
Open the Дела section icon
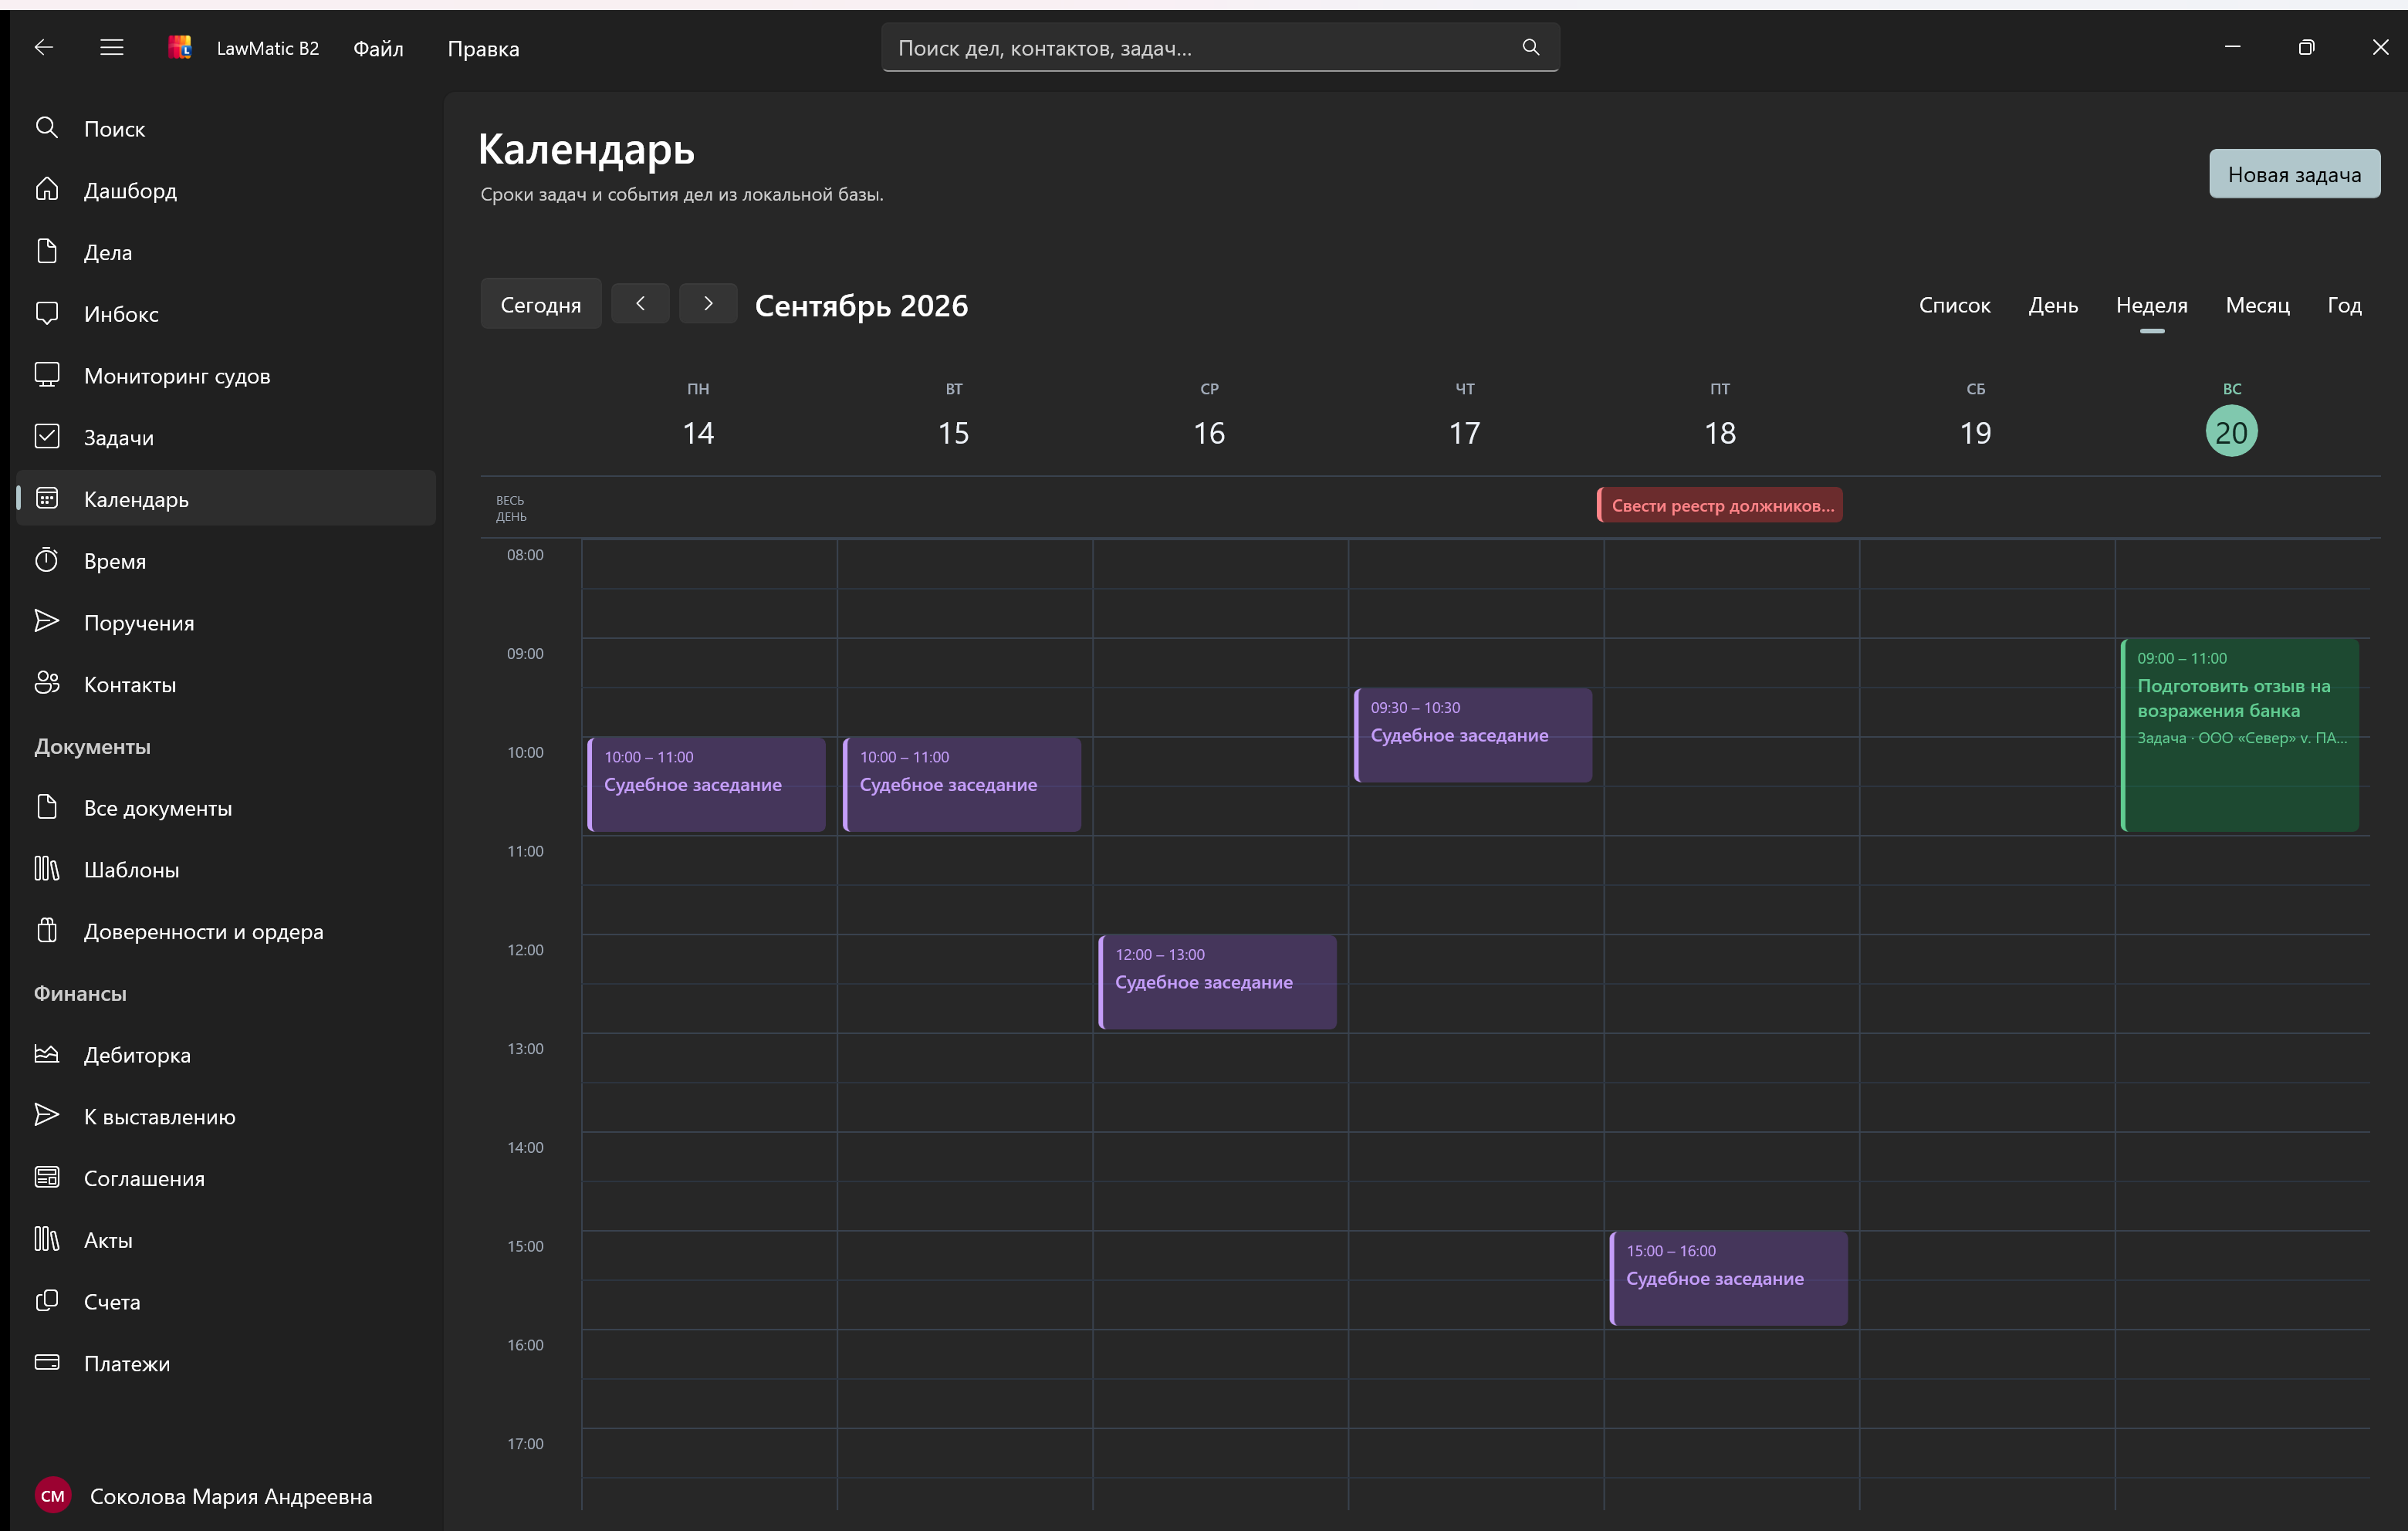pyautogui.click(x=47, y=251)
